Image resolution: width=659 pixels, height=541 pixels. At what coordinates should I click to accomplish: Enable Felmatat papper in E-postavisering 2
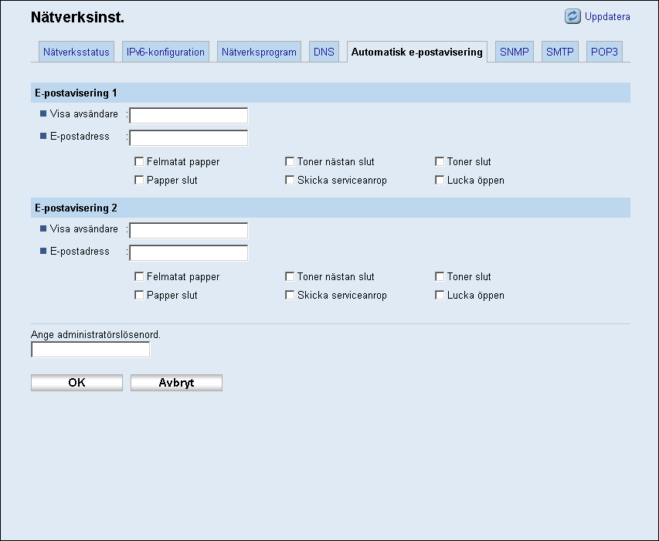(x=139, y=276)
